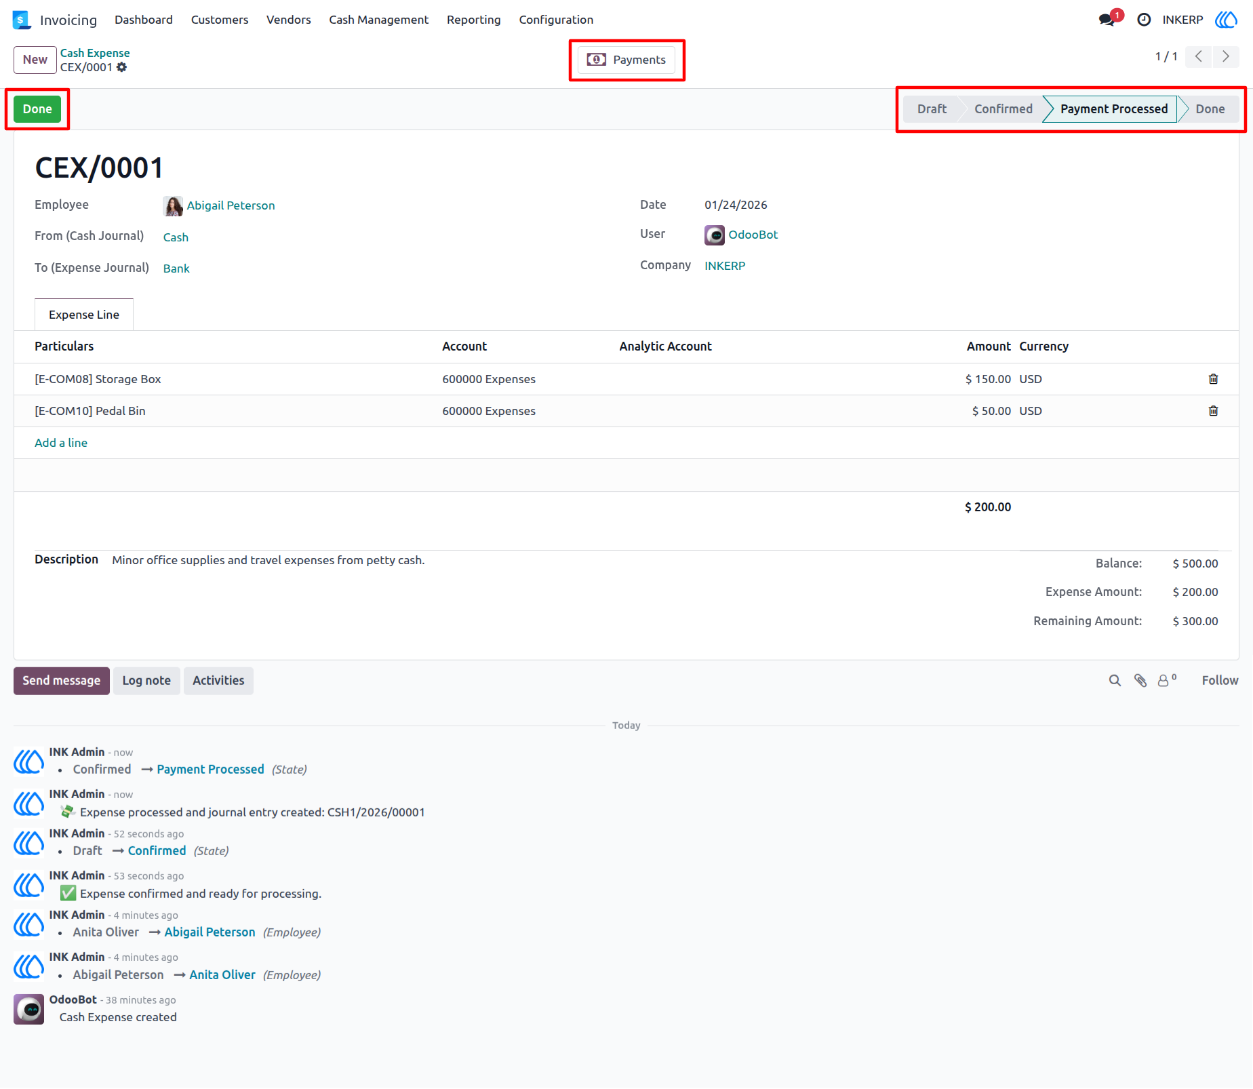Search messages with magnifier icon
Screen dimensions: 1253x1089
[x=1115, y=680]
